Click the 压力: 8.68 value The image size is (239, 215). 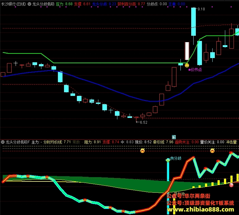coord(64,4)
